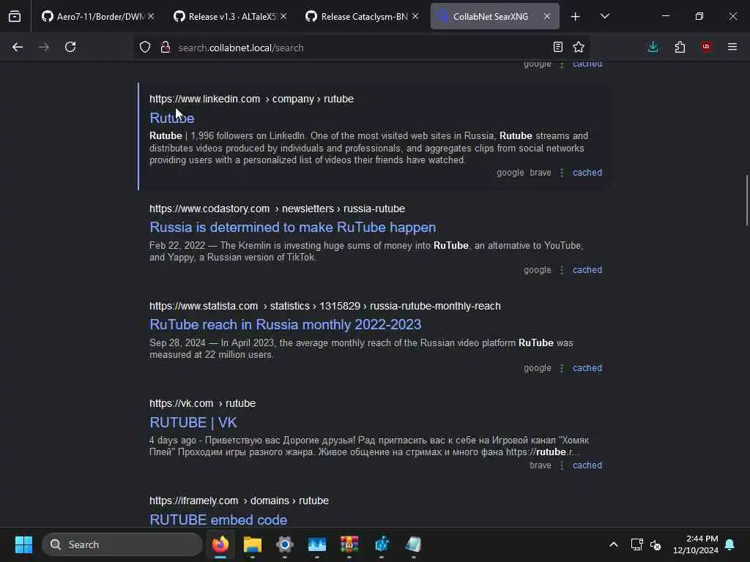Expand more options for statista result

562,368
